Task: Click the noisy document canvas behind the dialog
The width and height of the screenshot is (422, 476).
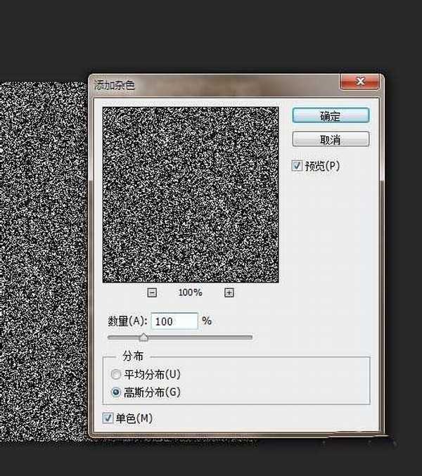Action: 42,281
